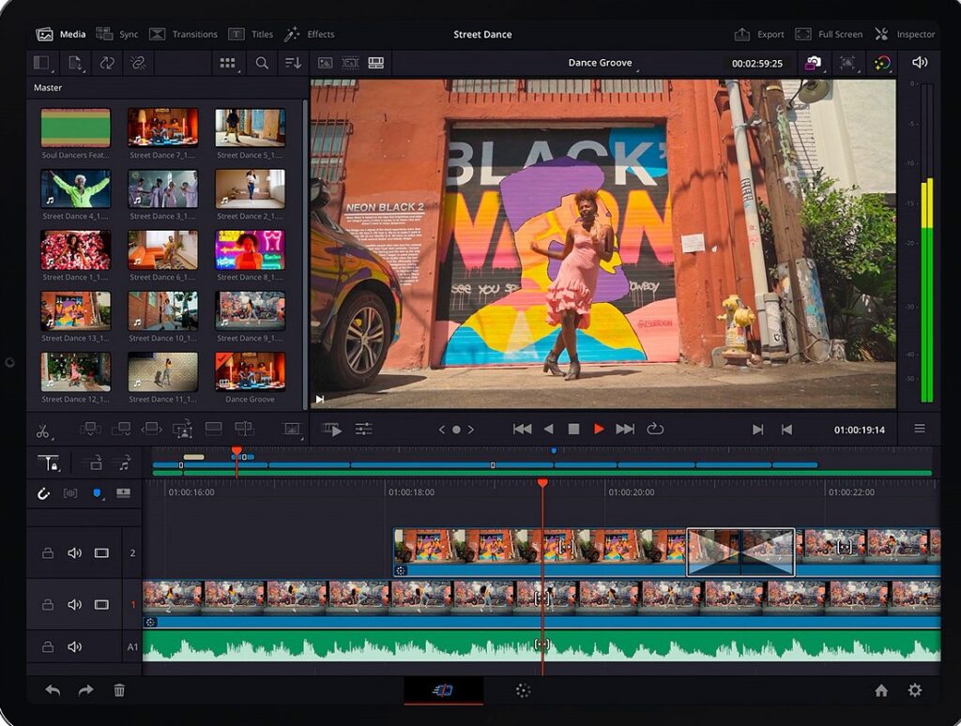Viewport: 961px width, 726px height.
Task: Lock video track 2
Action: tap(48, 552)
